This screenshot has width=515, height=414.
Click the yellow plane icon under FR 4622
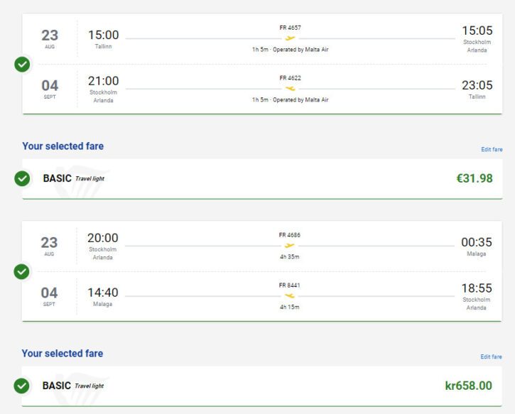pos(290,89)
